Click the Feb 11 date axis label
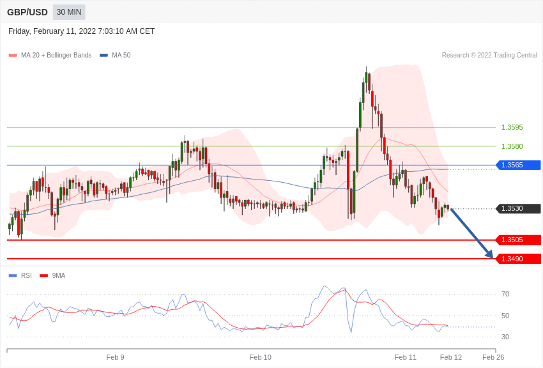 pos(406,357)
